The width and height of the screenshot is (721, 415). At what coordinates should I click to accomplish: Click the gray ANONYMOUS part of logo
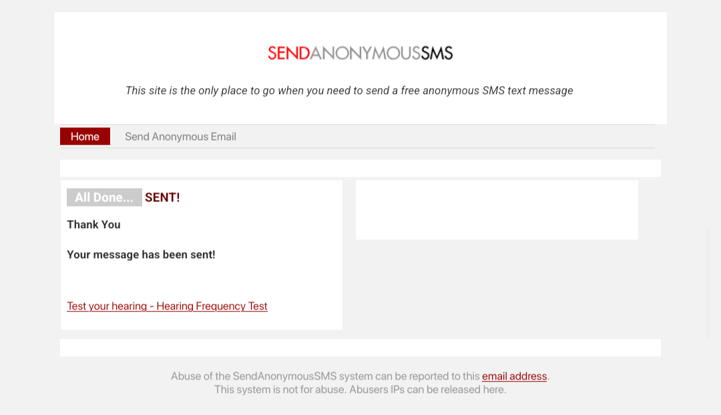[x=365, y=53]
